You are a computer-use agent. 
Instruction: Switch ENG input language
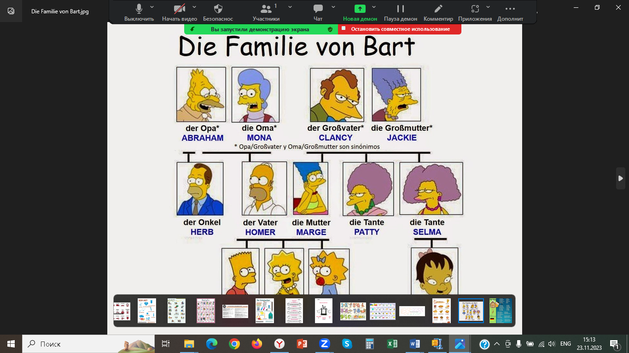[565, 344]
